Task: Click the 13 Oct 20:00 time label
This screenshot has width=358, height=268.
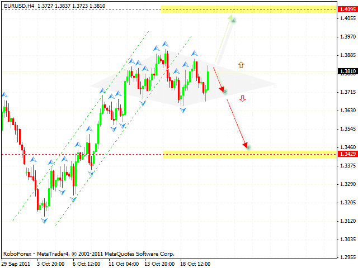Action: [159, 264]
